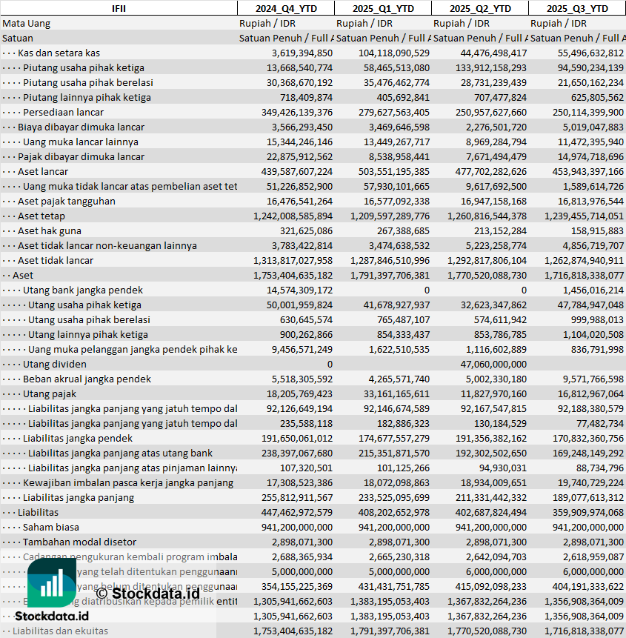Click Utang bank value 1,456,016,214
The image size is (626, 638).
(x=593, y=290)
